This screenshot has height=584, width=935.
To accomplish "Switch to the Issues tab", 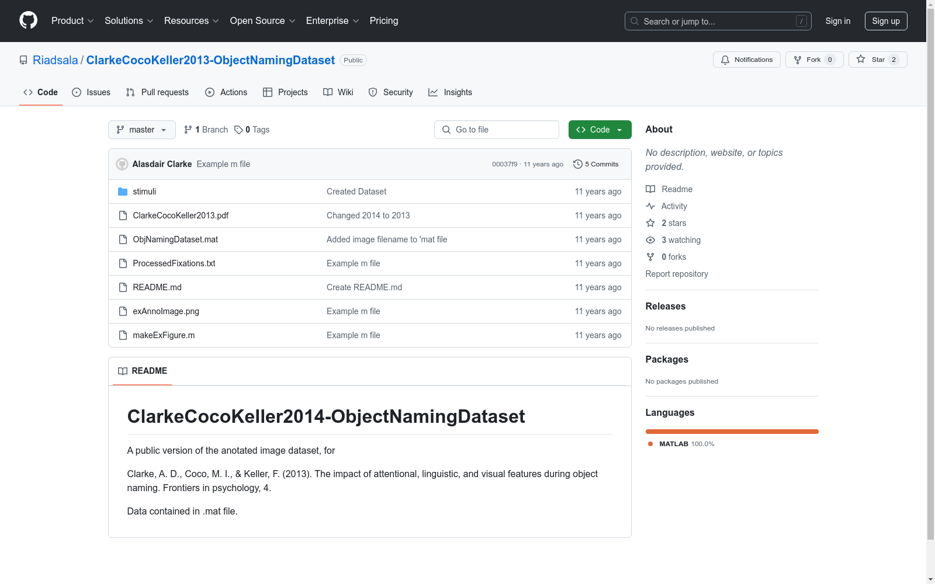I will pos(91,92).
